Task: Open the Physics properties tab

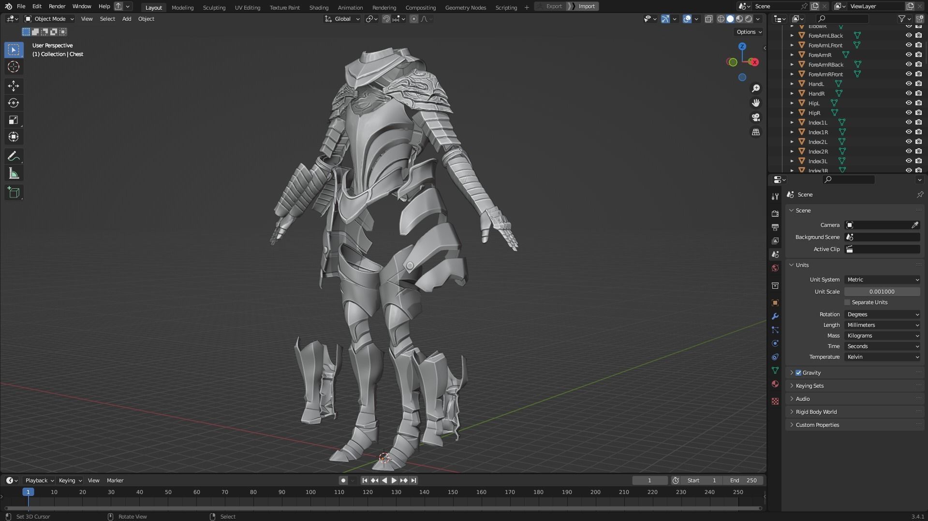Action: (x=775, y=343)
